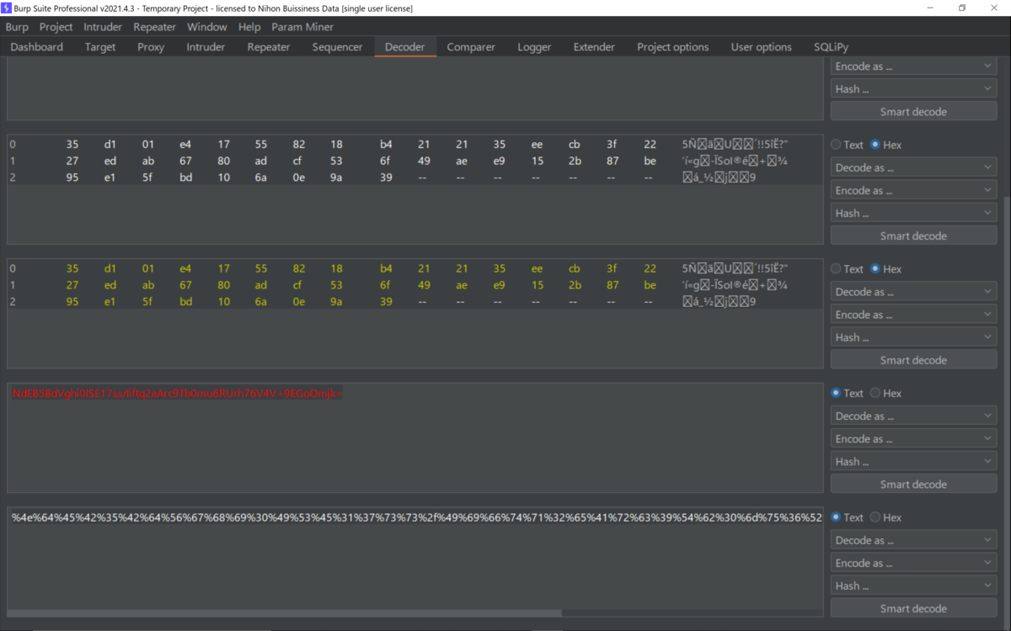The image size is (1011, 631).
Task: Open the SQLiPy tab
Action: click(831, 47)
